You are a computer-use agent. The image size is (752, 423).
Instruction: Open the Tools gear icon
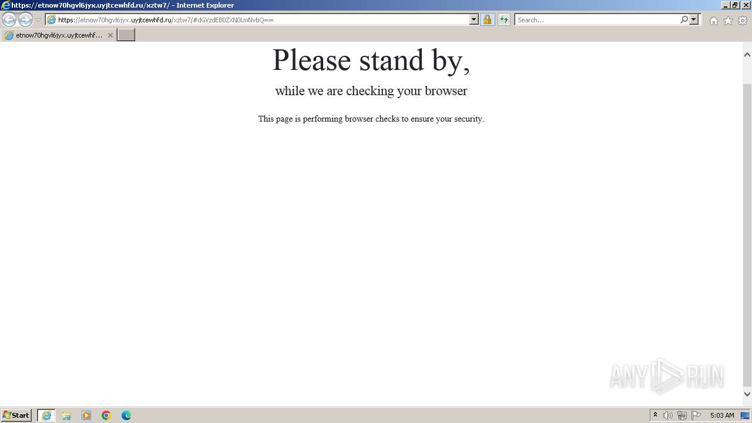(743, 21)
